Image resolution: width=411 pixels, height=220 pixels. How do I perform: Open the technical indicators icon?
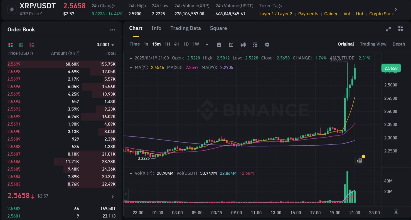click(231, 44)
